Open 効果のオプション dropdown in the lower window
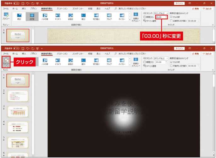Viewport: 216px width, 158px height. pos(135,62)
